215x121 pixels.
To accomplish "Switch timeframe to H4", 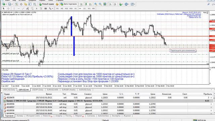I will 80,8.
